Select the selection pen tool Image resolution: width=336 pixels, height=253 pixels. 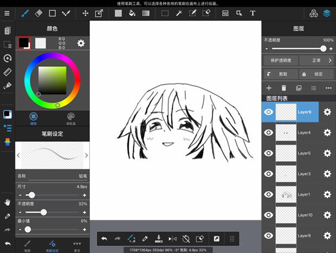[192, 14]
